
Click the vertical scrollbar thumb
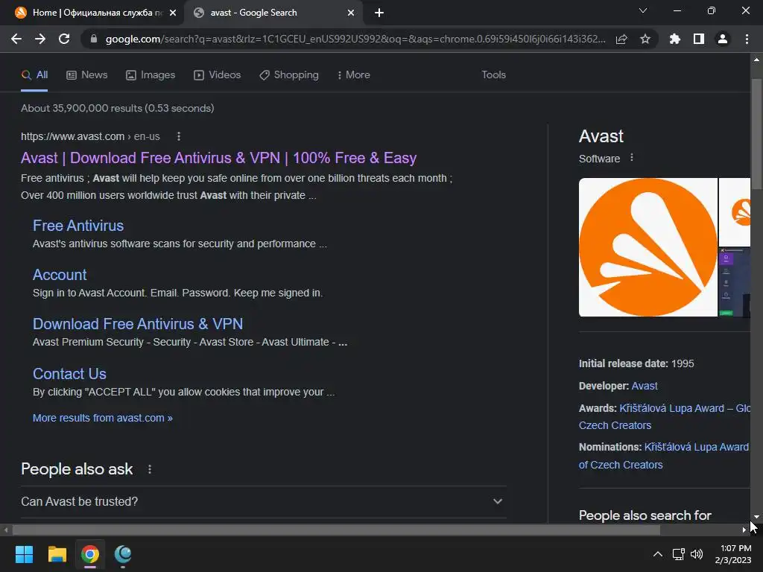click(x=756, y=134)
